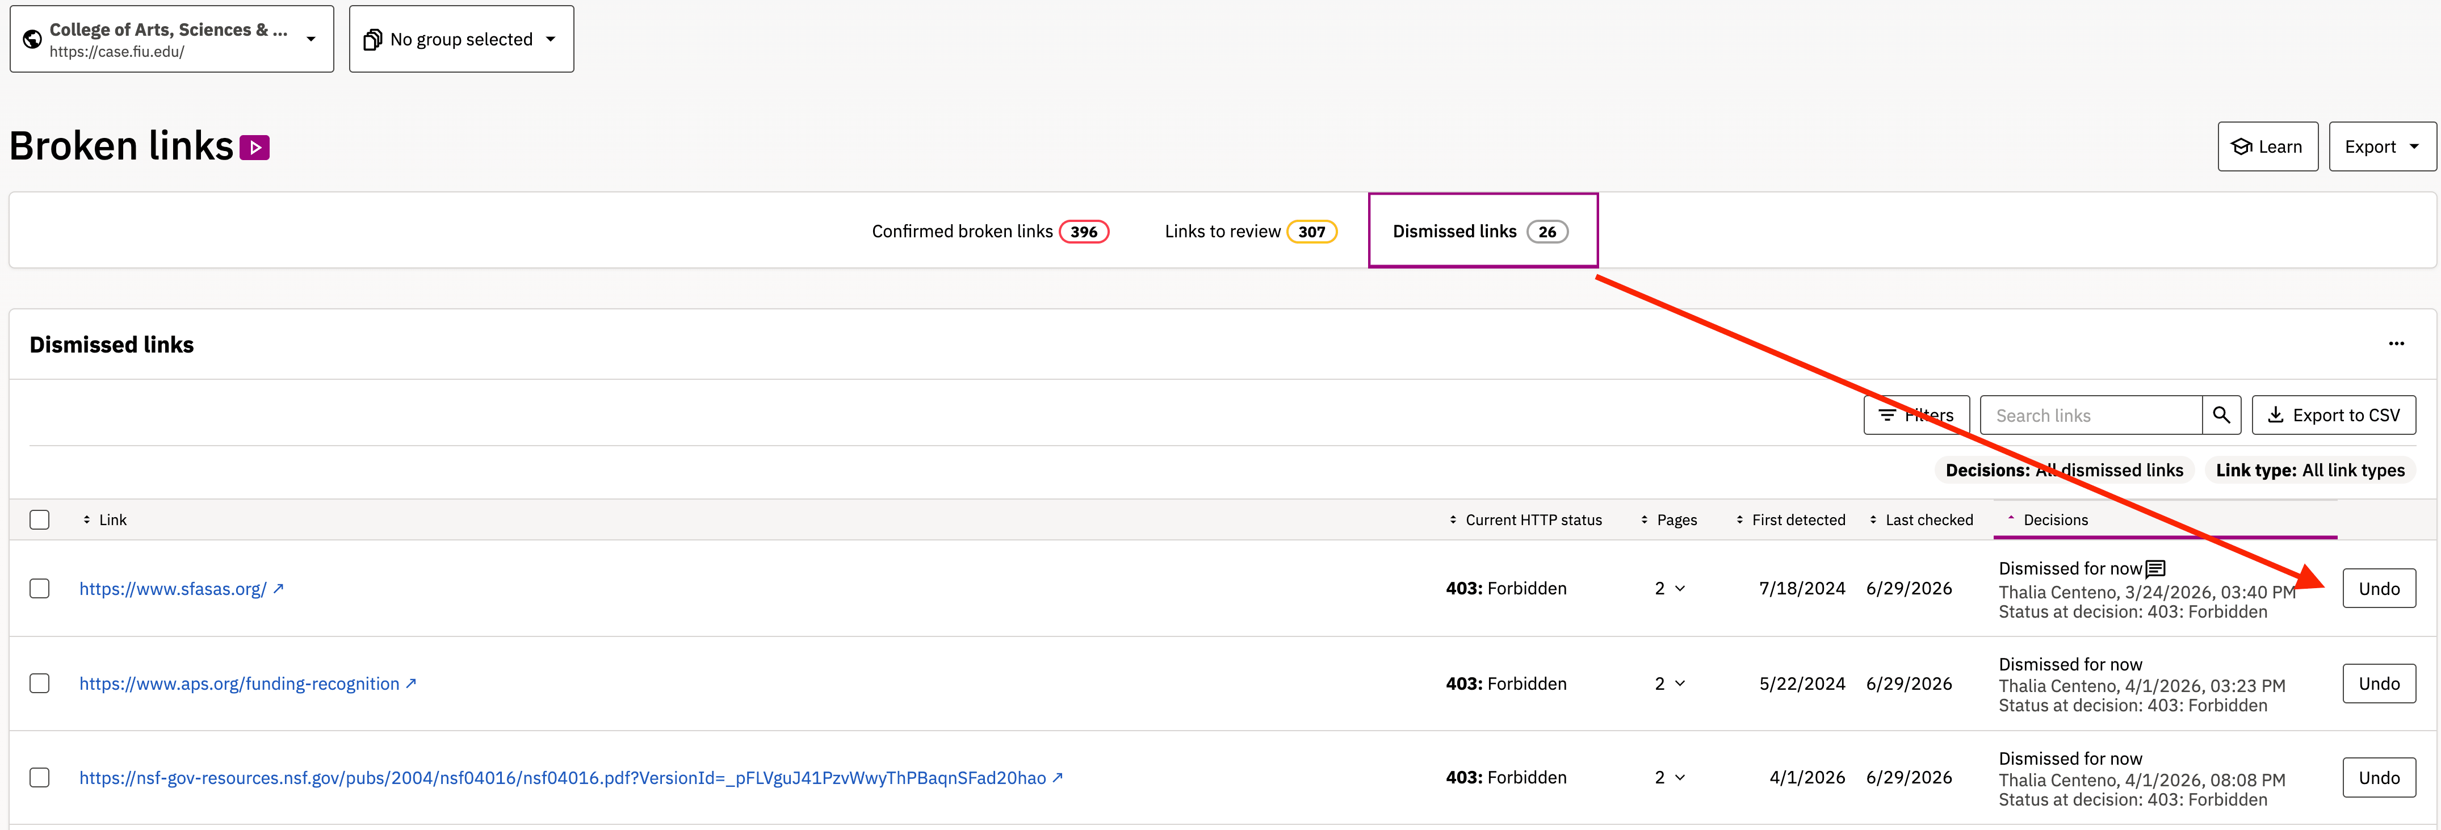Click the 26 count badge
2441x830 pixels.
(x=1546, y=231)
